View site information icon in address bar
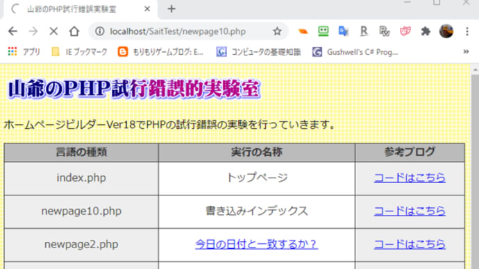The width and height of the screenshot is (479, 269). [99, 31]
